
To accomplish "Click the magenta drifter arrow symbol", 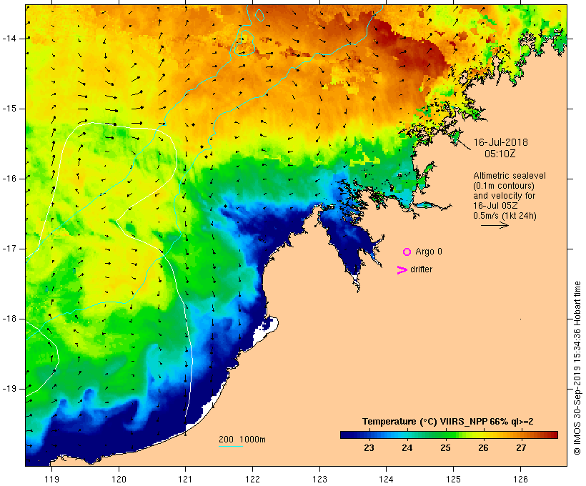I will pyautogui.click(x=402, y=270).
